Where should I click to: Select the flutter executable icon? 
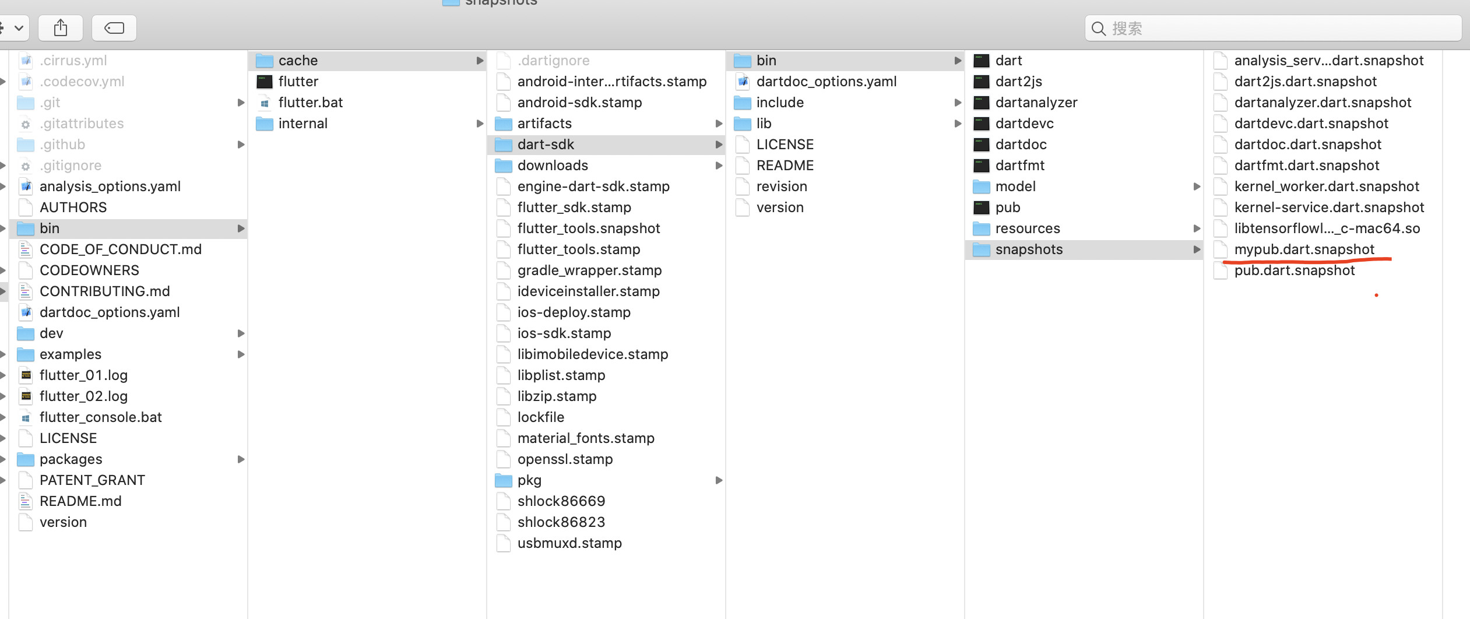tap(265, 82)
